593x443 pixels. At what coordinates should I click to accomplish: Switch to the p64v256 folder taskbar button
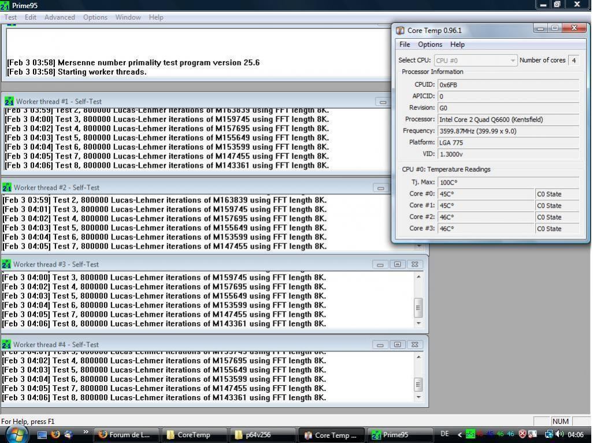tap(262, 435)
